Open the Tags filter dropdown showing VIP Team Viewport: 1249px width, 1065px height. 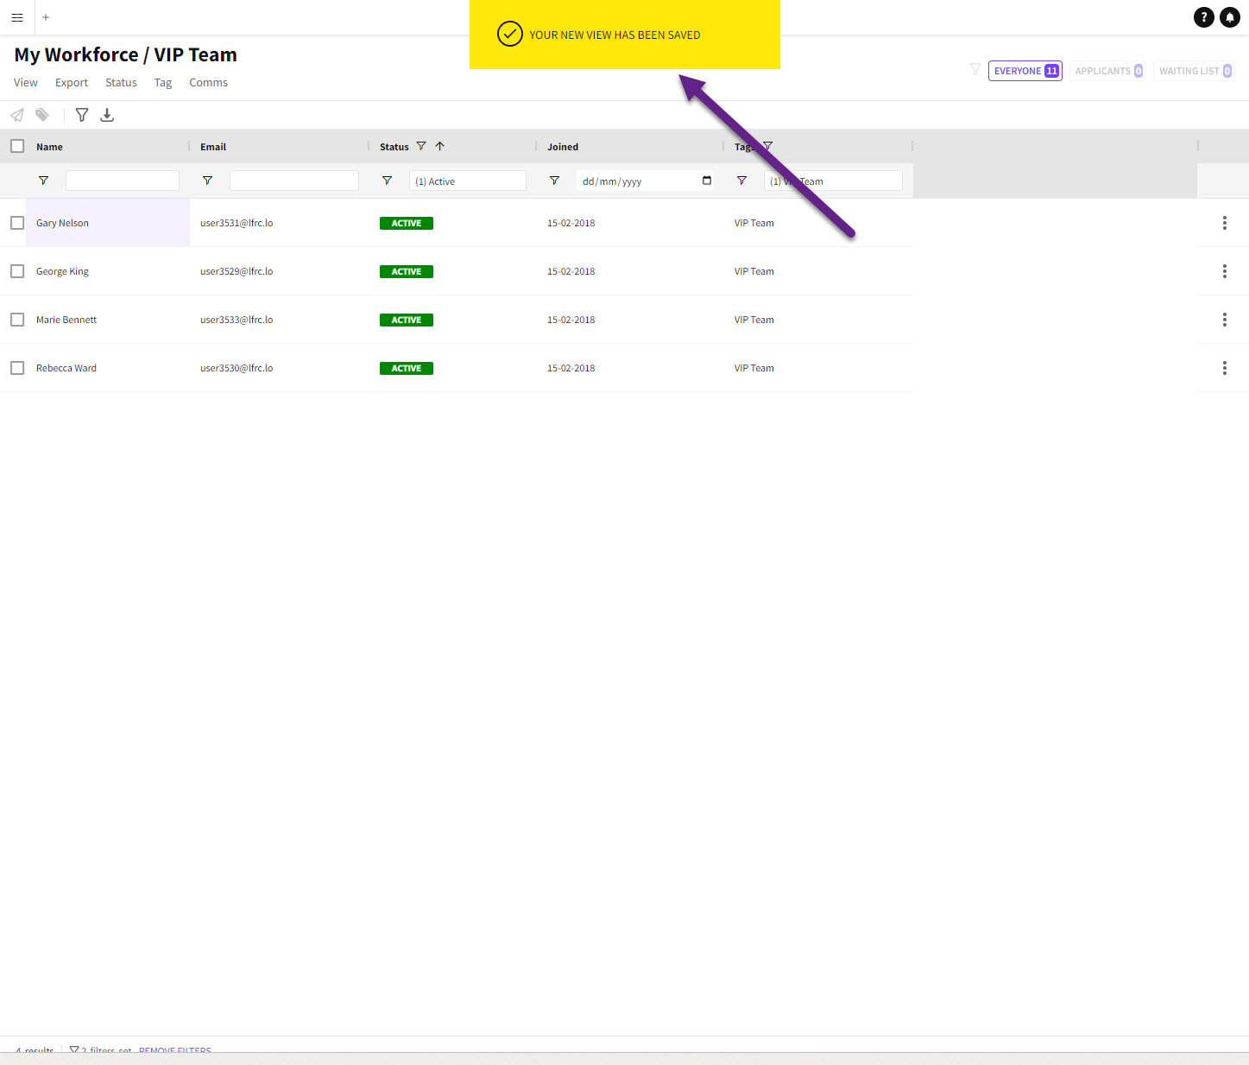[x=832, y=181]
